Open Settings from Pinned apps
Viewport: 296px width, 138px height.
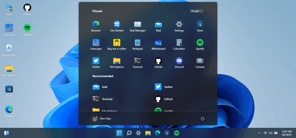click(179, 26)
